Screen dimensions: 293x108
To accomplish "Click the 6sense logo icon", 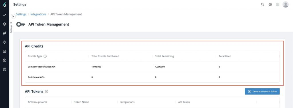I will (x=5, y=5).
